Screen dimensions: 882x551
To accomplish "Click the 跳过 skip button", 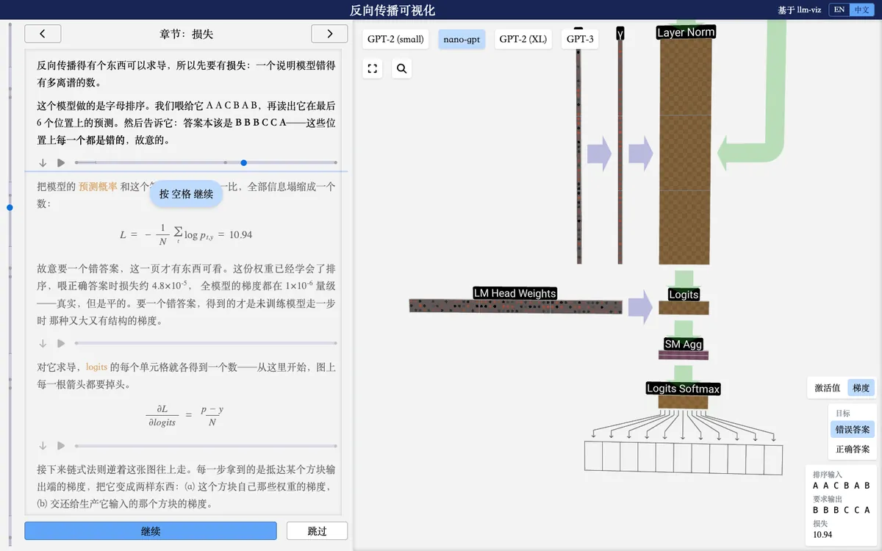I will click(317, 530).
